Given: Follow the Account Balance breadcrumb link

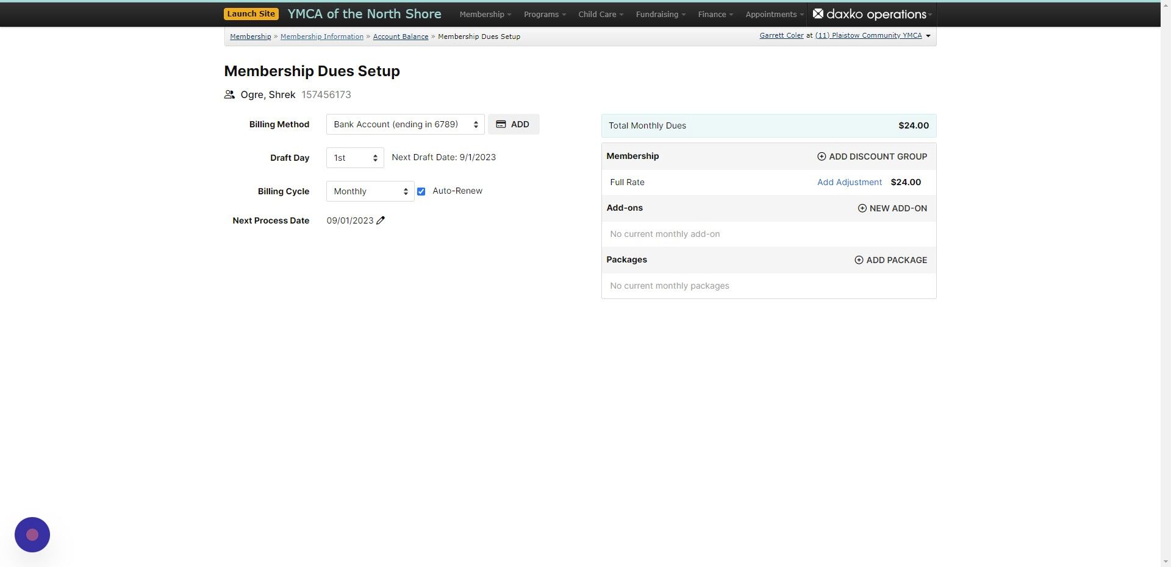Looking at the screenshot, I should (401, 37).
